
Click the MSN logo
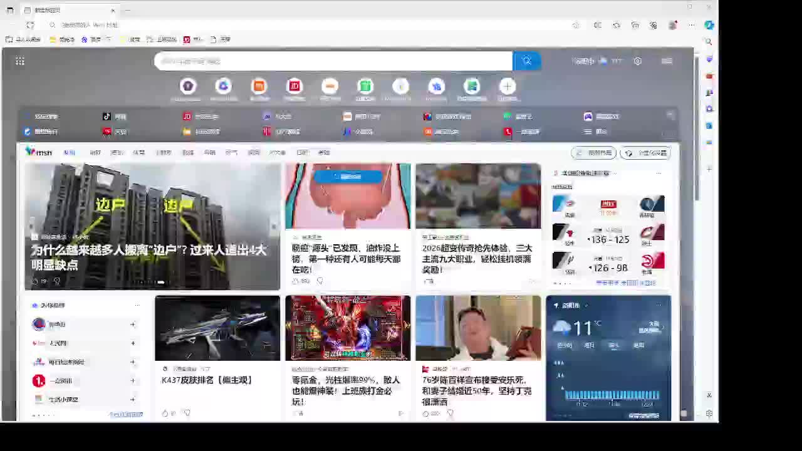click(x=39, y=152)
